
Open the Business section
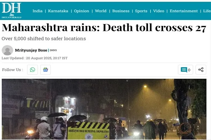(x=121, y=11)
